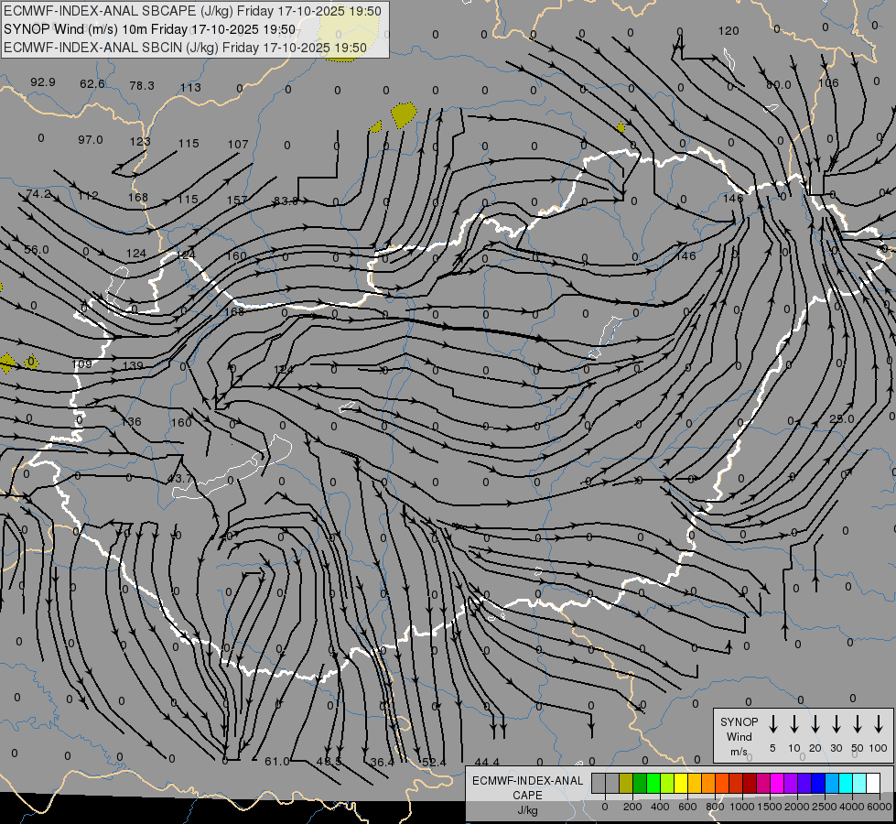Screen dimensions: 896x824
Task: Click the SYNOP Wind m/s legend label
Action: pos(739,736)
